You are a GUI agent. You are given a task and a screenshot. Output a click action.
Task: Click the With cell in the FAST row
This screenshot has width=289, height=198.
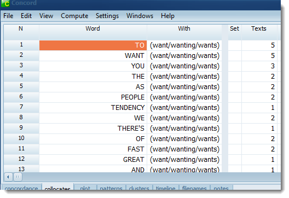(x=184, y=149)
